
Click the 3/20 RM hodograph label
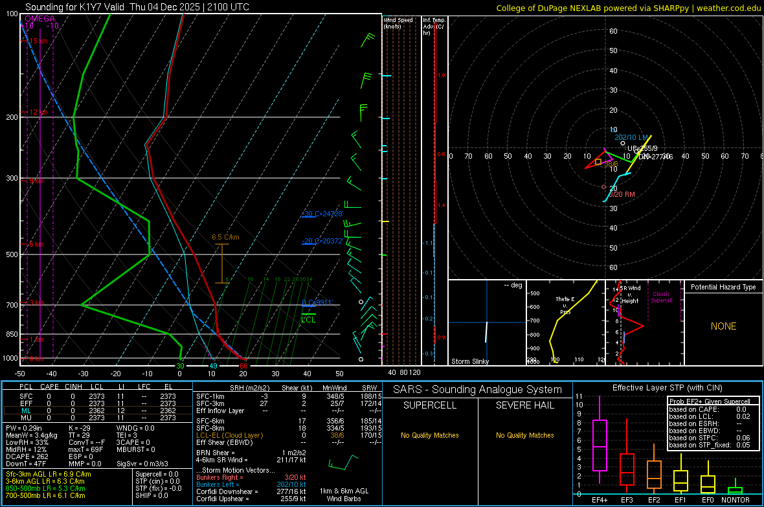[x=622, y=194]
